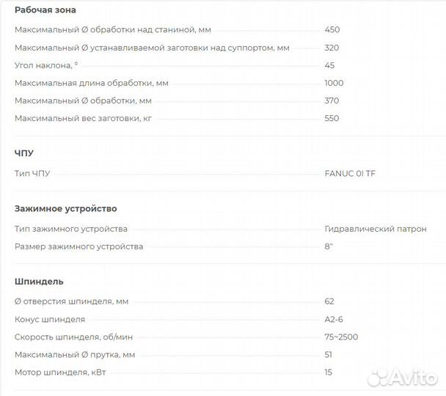Viewport: 446px width, 396px height.
Task: Click the "Зажимное устройство" section heading
Action: tap(65, 208)
